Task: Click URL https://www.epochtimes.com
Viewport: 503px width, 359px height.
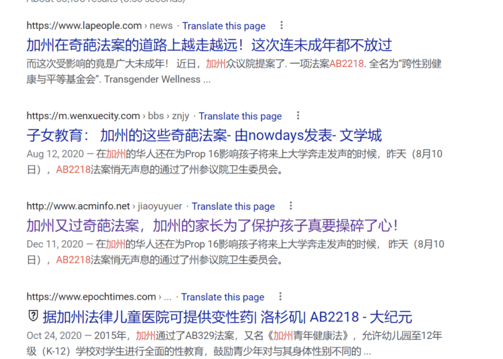Action: pyautogui.click(x=91, y=297)
